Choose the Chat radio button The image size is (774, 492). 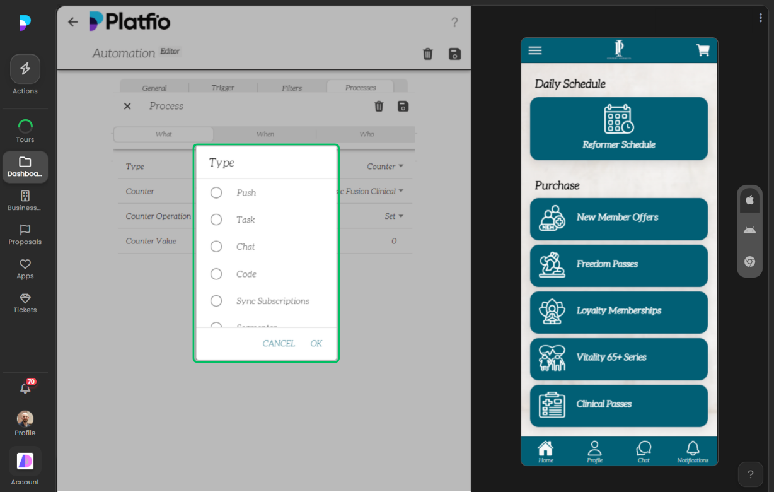point(216,247)
